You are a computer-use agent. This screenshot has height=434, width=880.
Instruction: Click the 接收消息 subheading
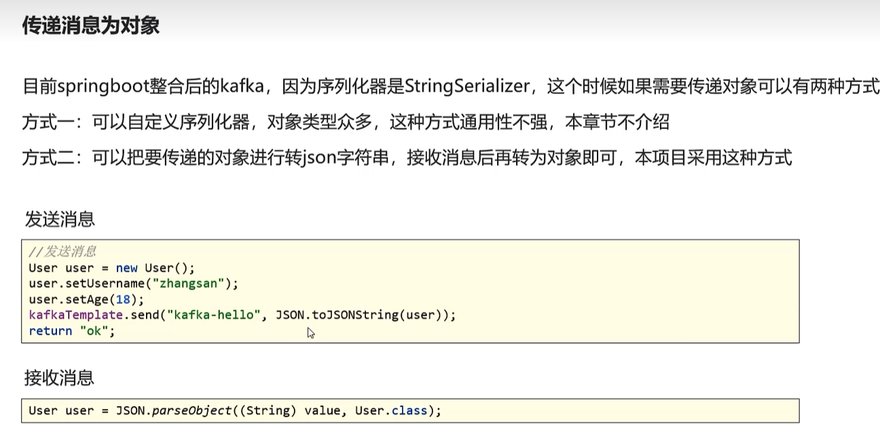click(60, 378)
